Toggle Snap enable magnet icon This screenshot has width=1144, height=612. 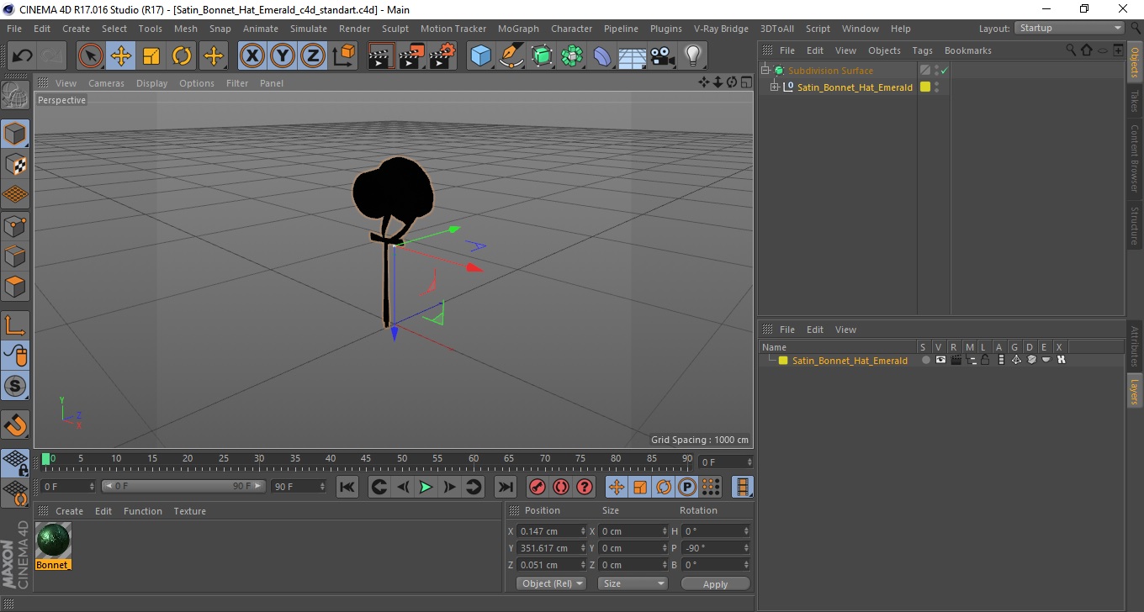(x=15, y=425)
